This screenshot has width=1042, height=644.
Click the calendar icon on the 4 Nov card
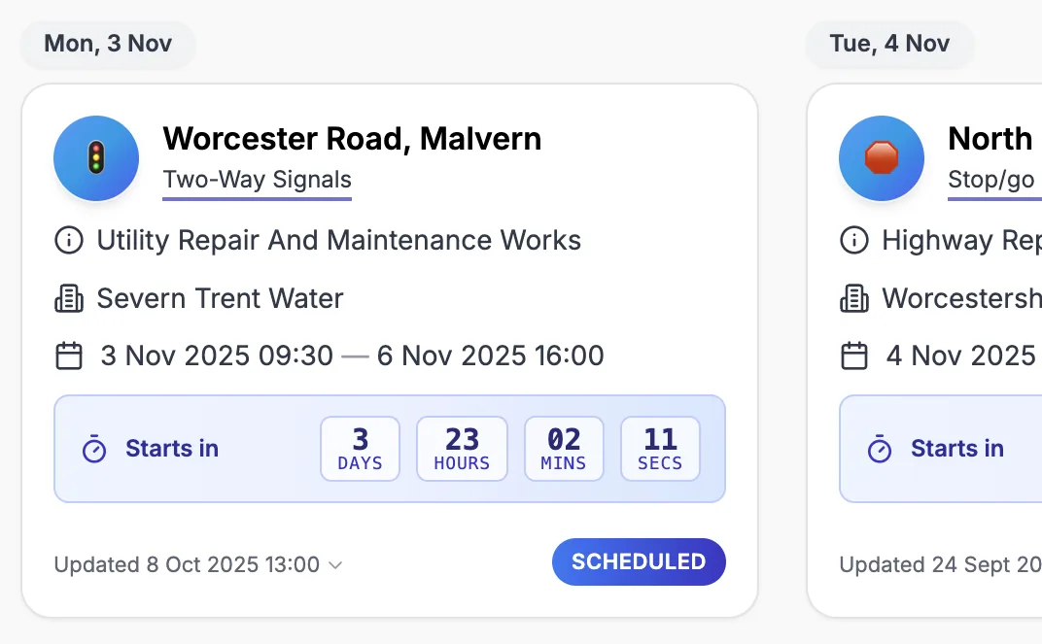pos(854,356)
